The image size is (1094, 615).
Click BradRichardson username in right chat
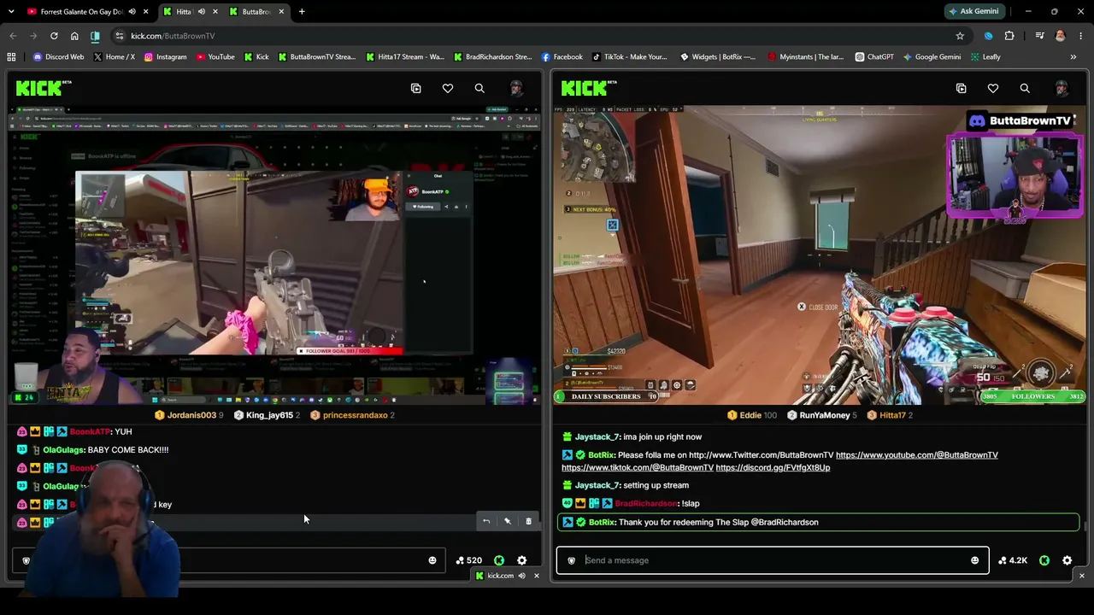pyautogui.click(x=645, y=504)
